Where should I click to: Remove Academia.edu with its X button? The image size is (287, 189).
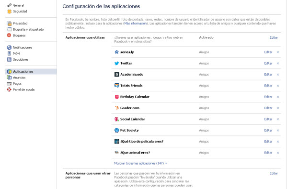pos(278,75)
